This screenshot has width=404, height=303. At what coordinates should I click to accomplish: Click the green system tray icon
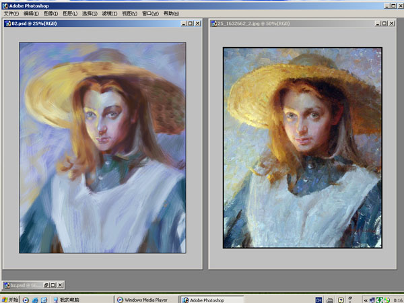point(379,300)
